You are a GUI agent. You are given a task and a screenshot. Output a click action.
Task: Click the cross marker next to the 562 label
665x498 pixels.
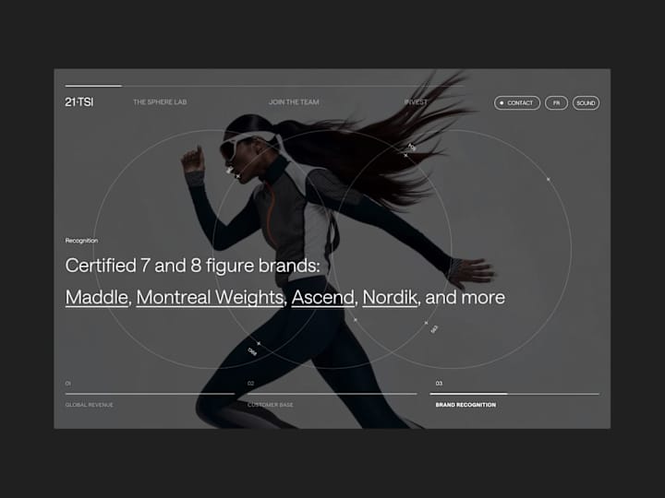pyautogui.click(x=426, y=323)
